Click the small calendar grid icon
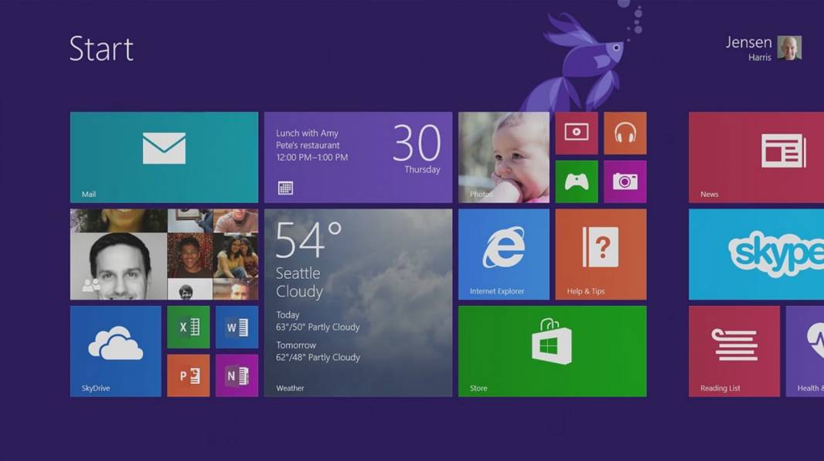824x461 pixels. coord(285,188)
